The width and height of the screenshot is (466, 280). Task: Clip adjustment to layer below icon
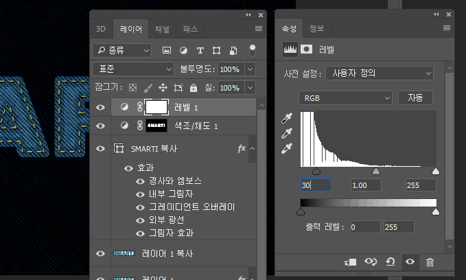coord(350,262)
